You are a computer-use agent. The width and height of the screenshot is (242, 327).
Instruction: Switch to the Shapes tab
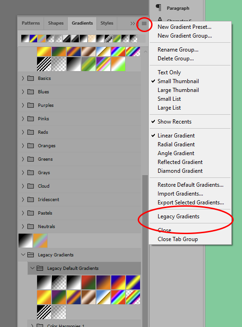click(x=56, y=23)
